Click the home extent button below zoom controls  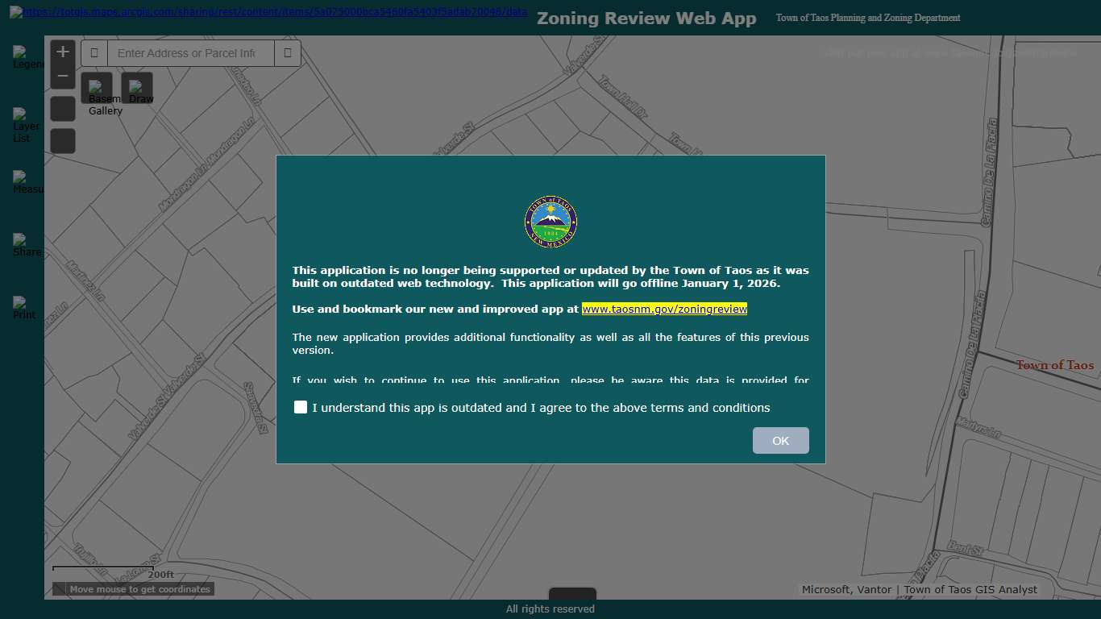(62, 107)
